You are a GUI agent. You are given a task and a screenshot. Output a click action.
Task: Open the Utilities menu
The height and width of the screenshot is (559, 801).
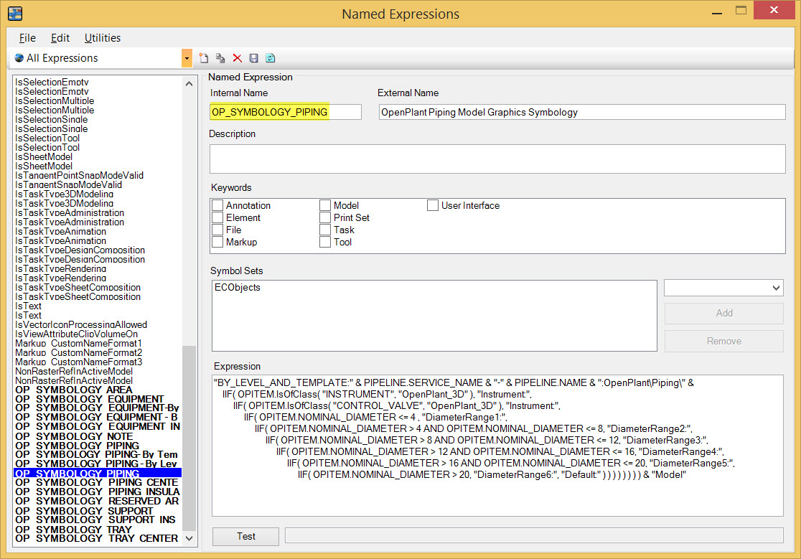103,38
